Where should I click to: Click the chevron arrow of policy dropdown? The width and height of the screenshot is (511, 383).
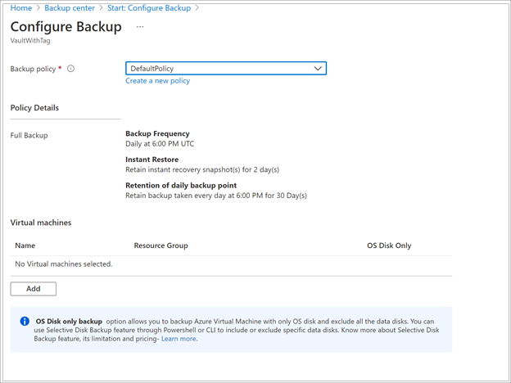(318, 69)
